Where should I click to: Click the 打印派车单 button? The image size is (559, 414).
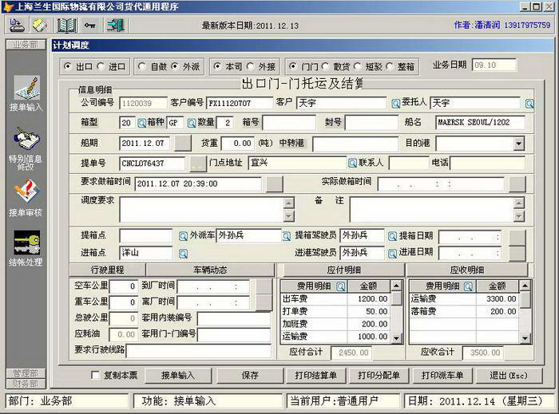coord(442,375)
